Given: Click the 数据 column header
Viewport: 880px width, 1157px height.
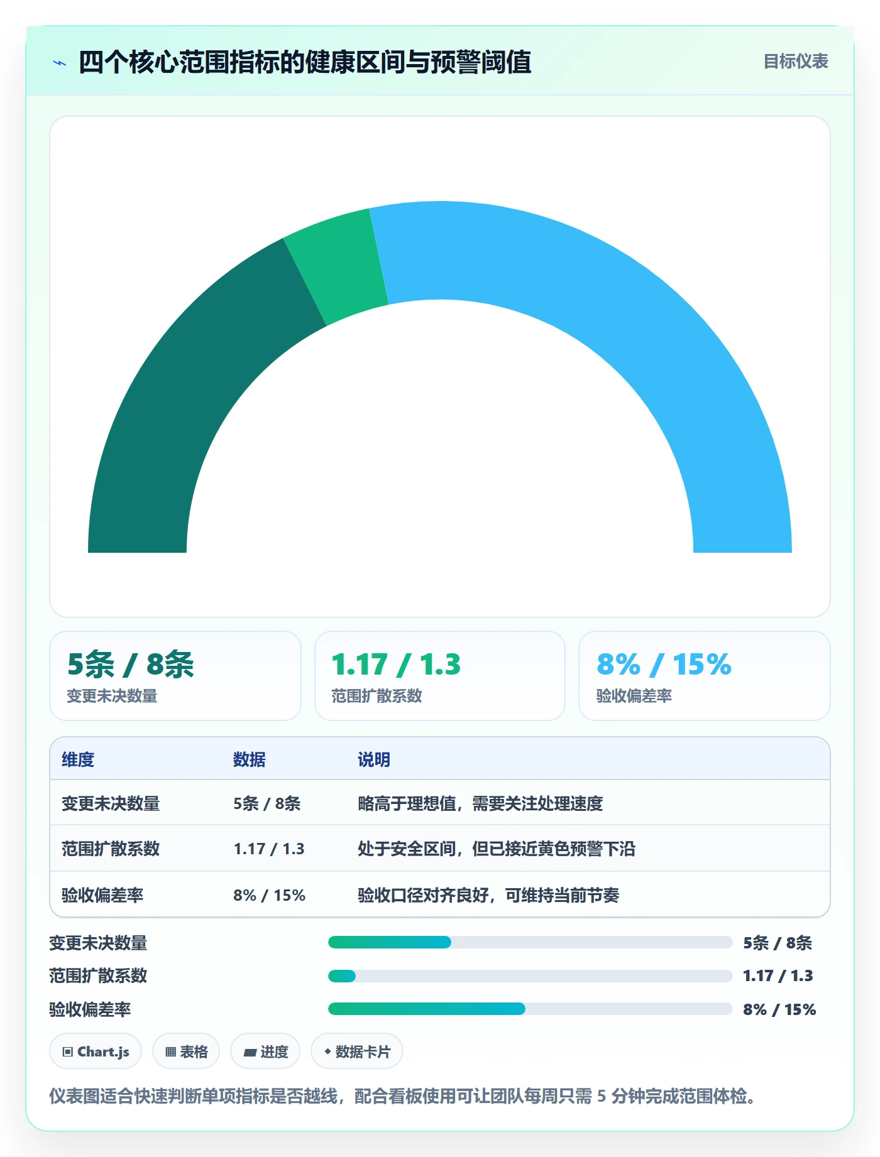Looking at the screenshot, I should click(x=250, y=759).
